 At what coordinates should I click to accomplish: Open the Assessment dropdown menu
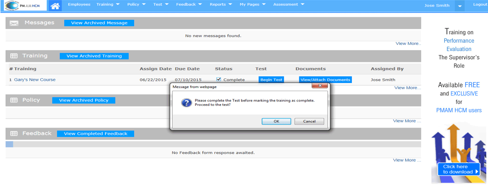(x=288, y=4)
